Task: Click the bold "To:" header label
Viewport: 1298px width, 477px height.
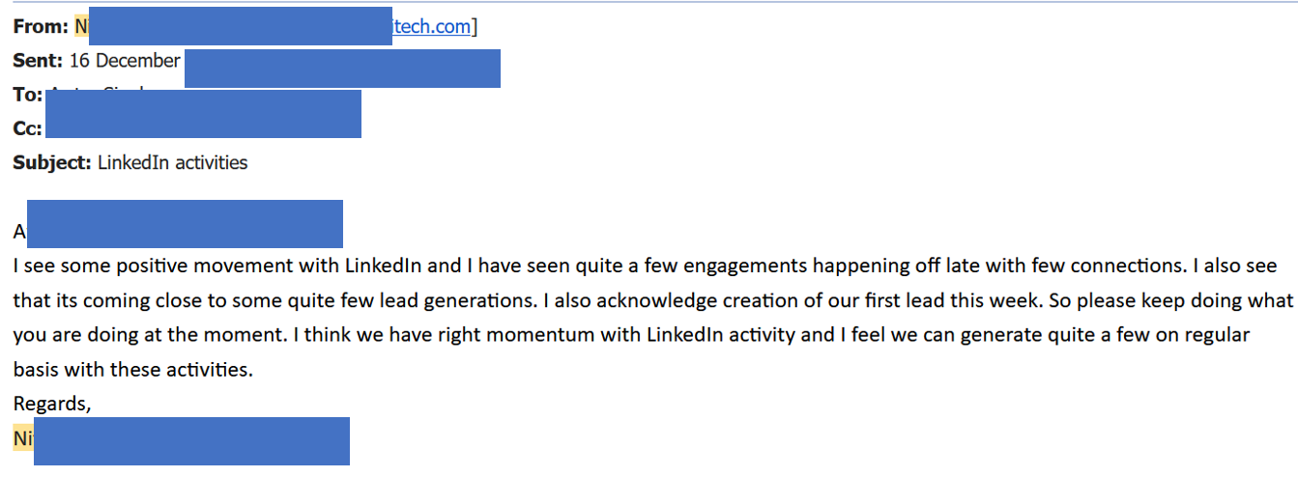Action: coord(27,95)
